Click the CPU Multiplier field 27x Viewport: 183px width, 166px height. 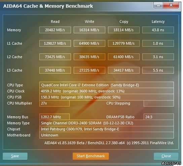point(54,103)
